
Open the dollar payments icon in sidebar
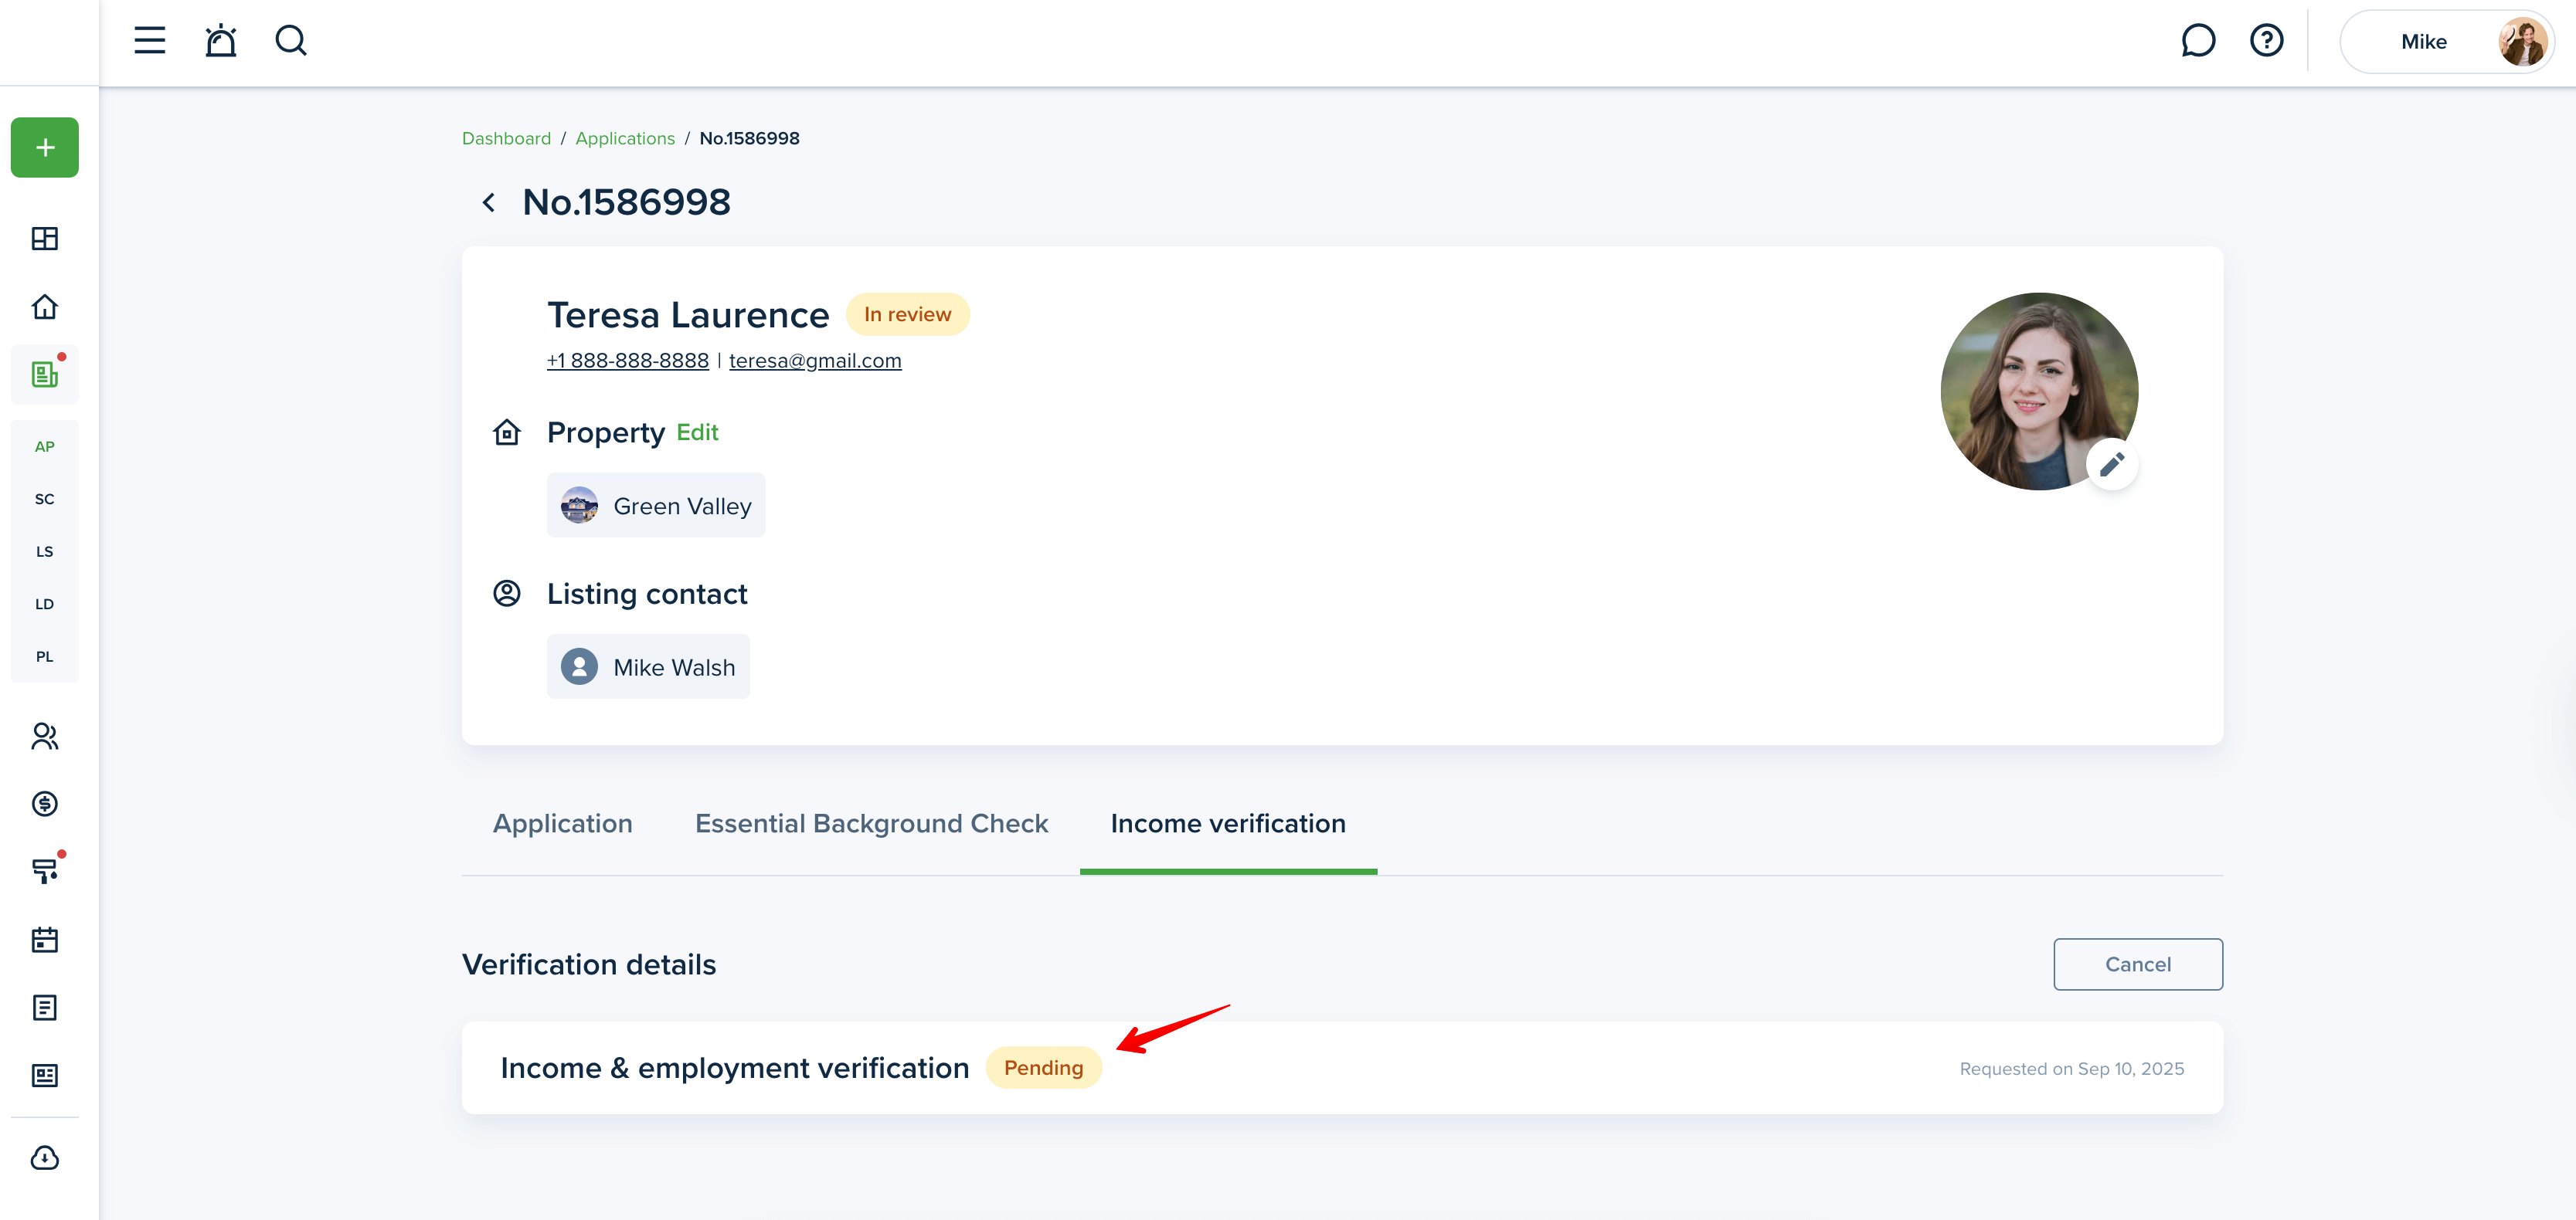45,805
